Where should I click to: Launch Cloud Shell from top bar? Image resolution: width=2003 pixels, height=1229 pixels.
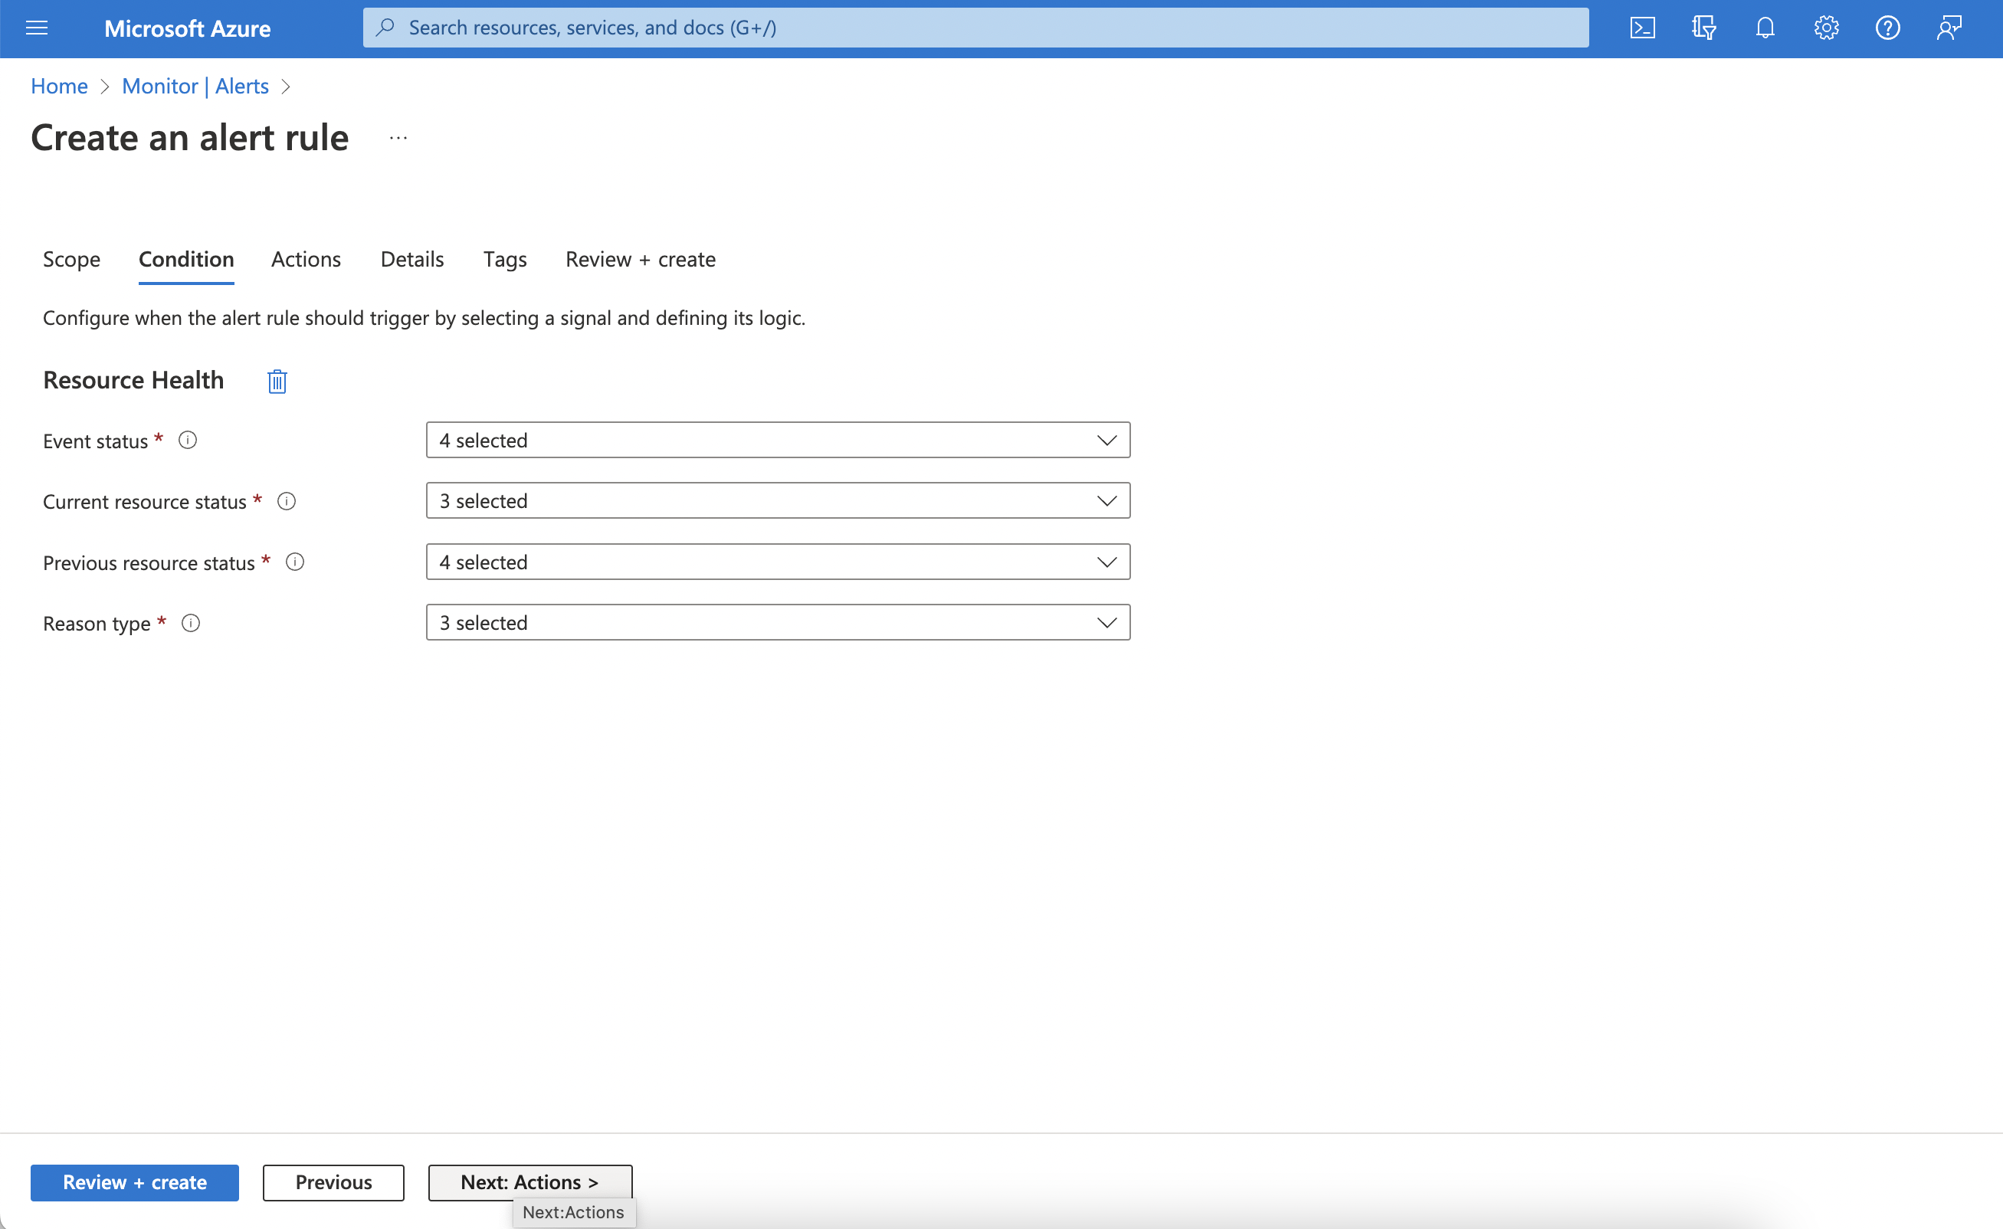tap(1642, 28)
